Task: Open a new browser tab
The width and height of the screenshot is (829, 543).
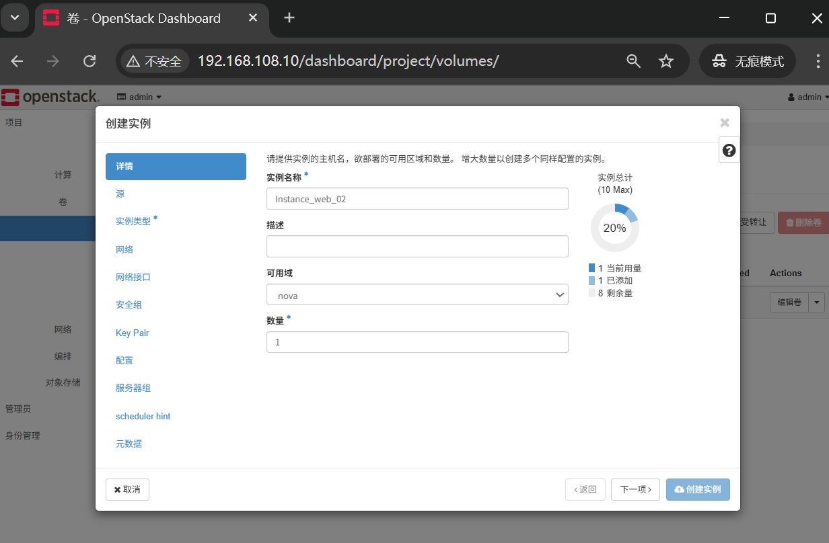Action: tap(289, 17)
